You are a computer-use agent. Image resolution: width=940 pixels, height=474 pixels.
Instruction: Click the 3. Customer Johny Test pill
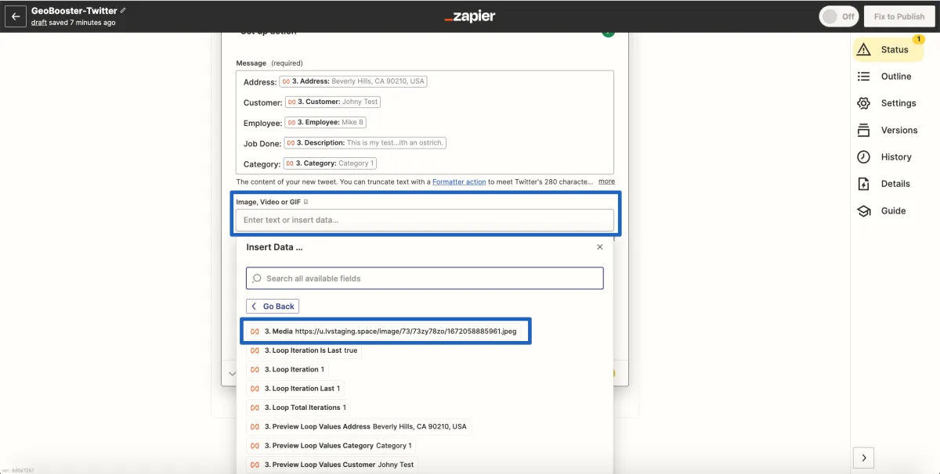(x=333, y=102)
